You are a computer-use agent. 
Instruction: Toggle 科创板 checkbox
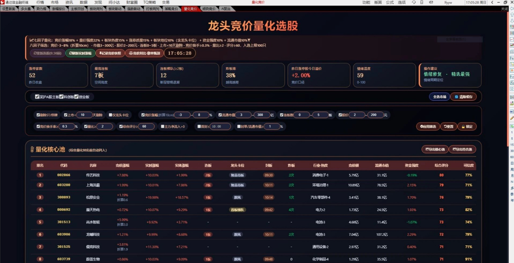pyautogui.click(x=61, y=97)
